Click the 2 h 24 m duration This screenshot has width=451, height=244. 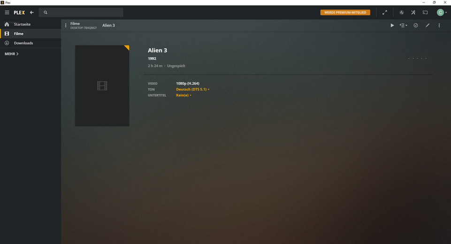click(x=155, y=66)
